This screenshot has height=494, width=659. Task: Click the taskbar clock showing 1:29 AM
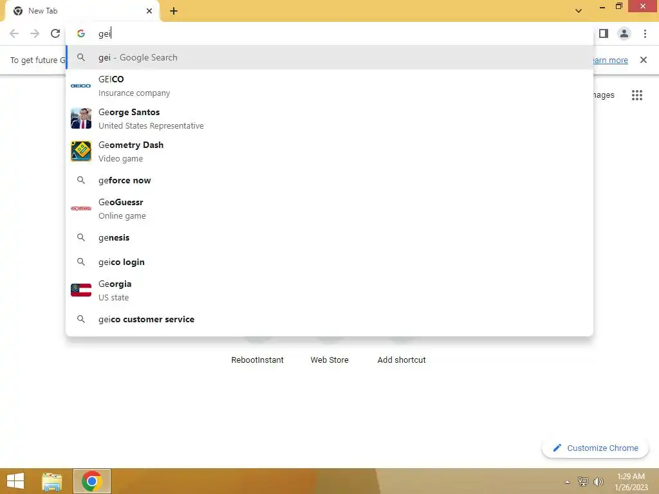[631, 482]
